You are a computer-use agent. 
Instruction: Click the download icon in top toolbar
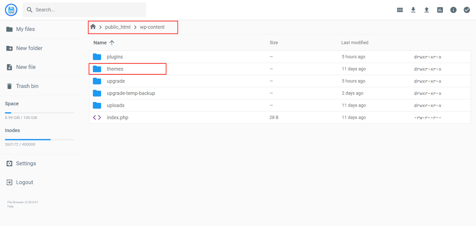pyautogui.click(x=413, y=10)
